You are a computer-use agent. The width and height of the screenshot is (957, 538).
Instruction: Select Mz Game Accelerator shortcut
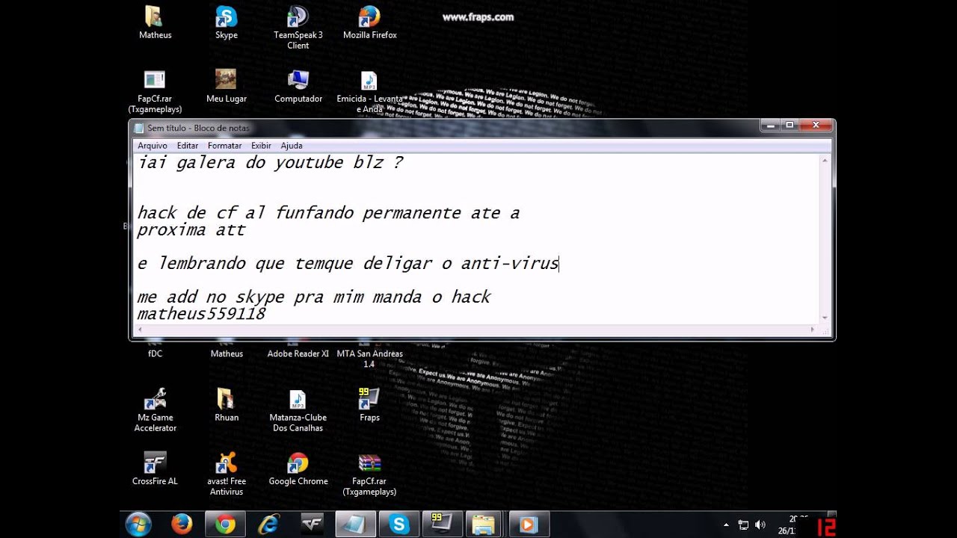click(155, 410)
